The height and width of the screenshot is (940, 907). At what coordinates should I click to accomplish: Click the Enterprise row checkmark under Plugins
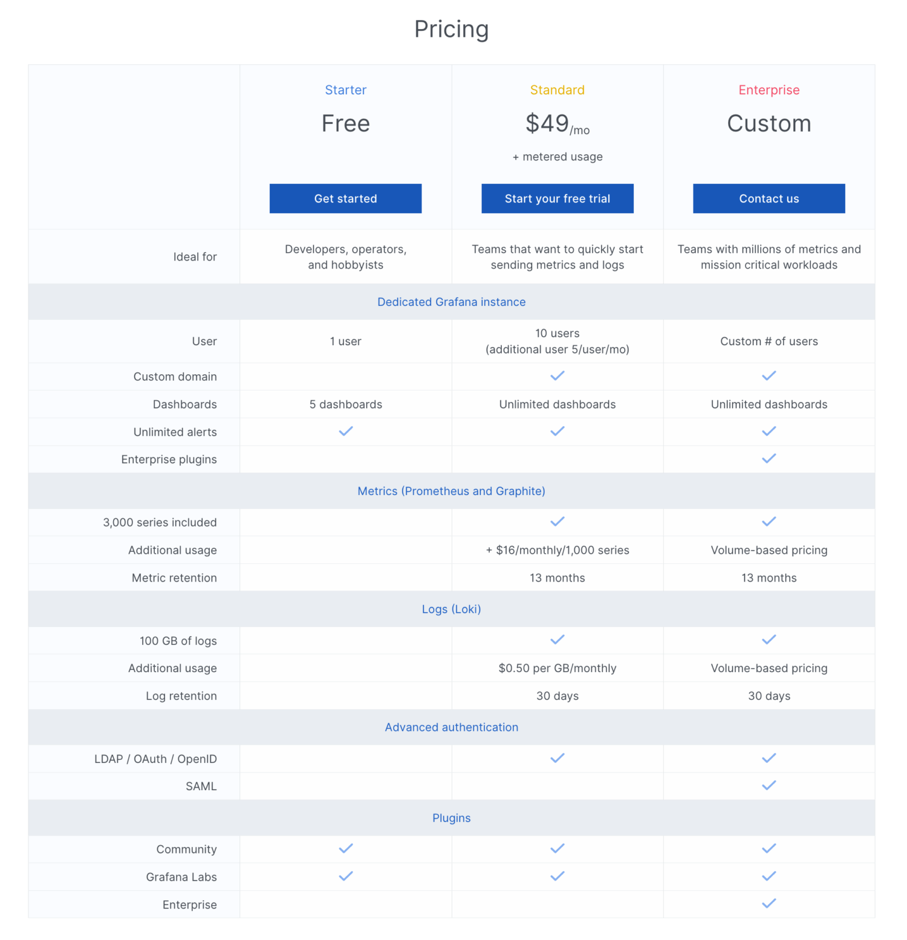[769, 904]
